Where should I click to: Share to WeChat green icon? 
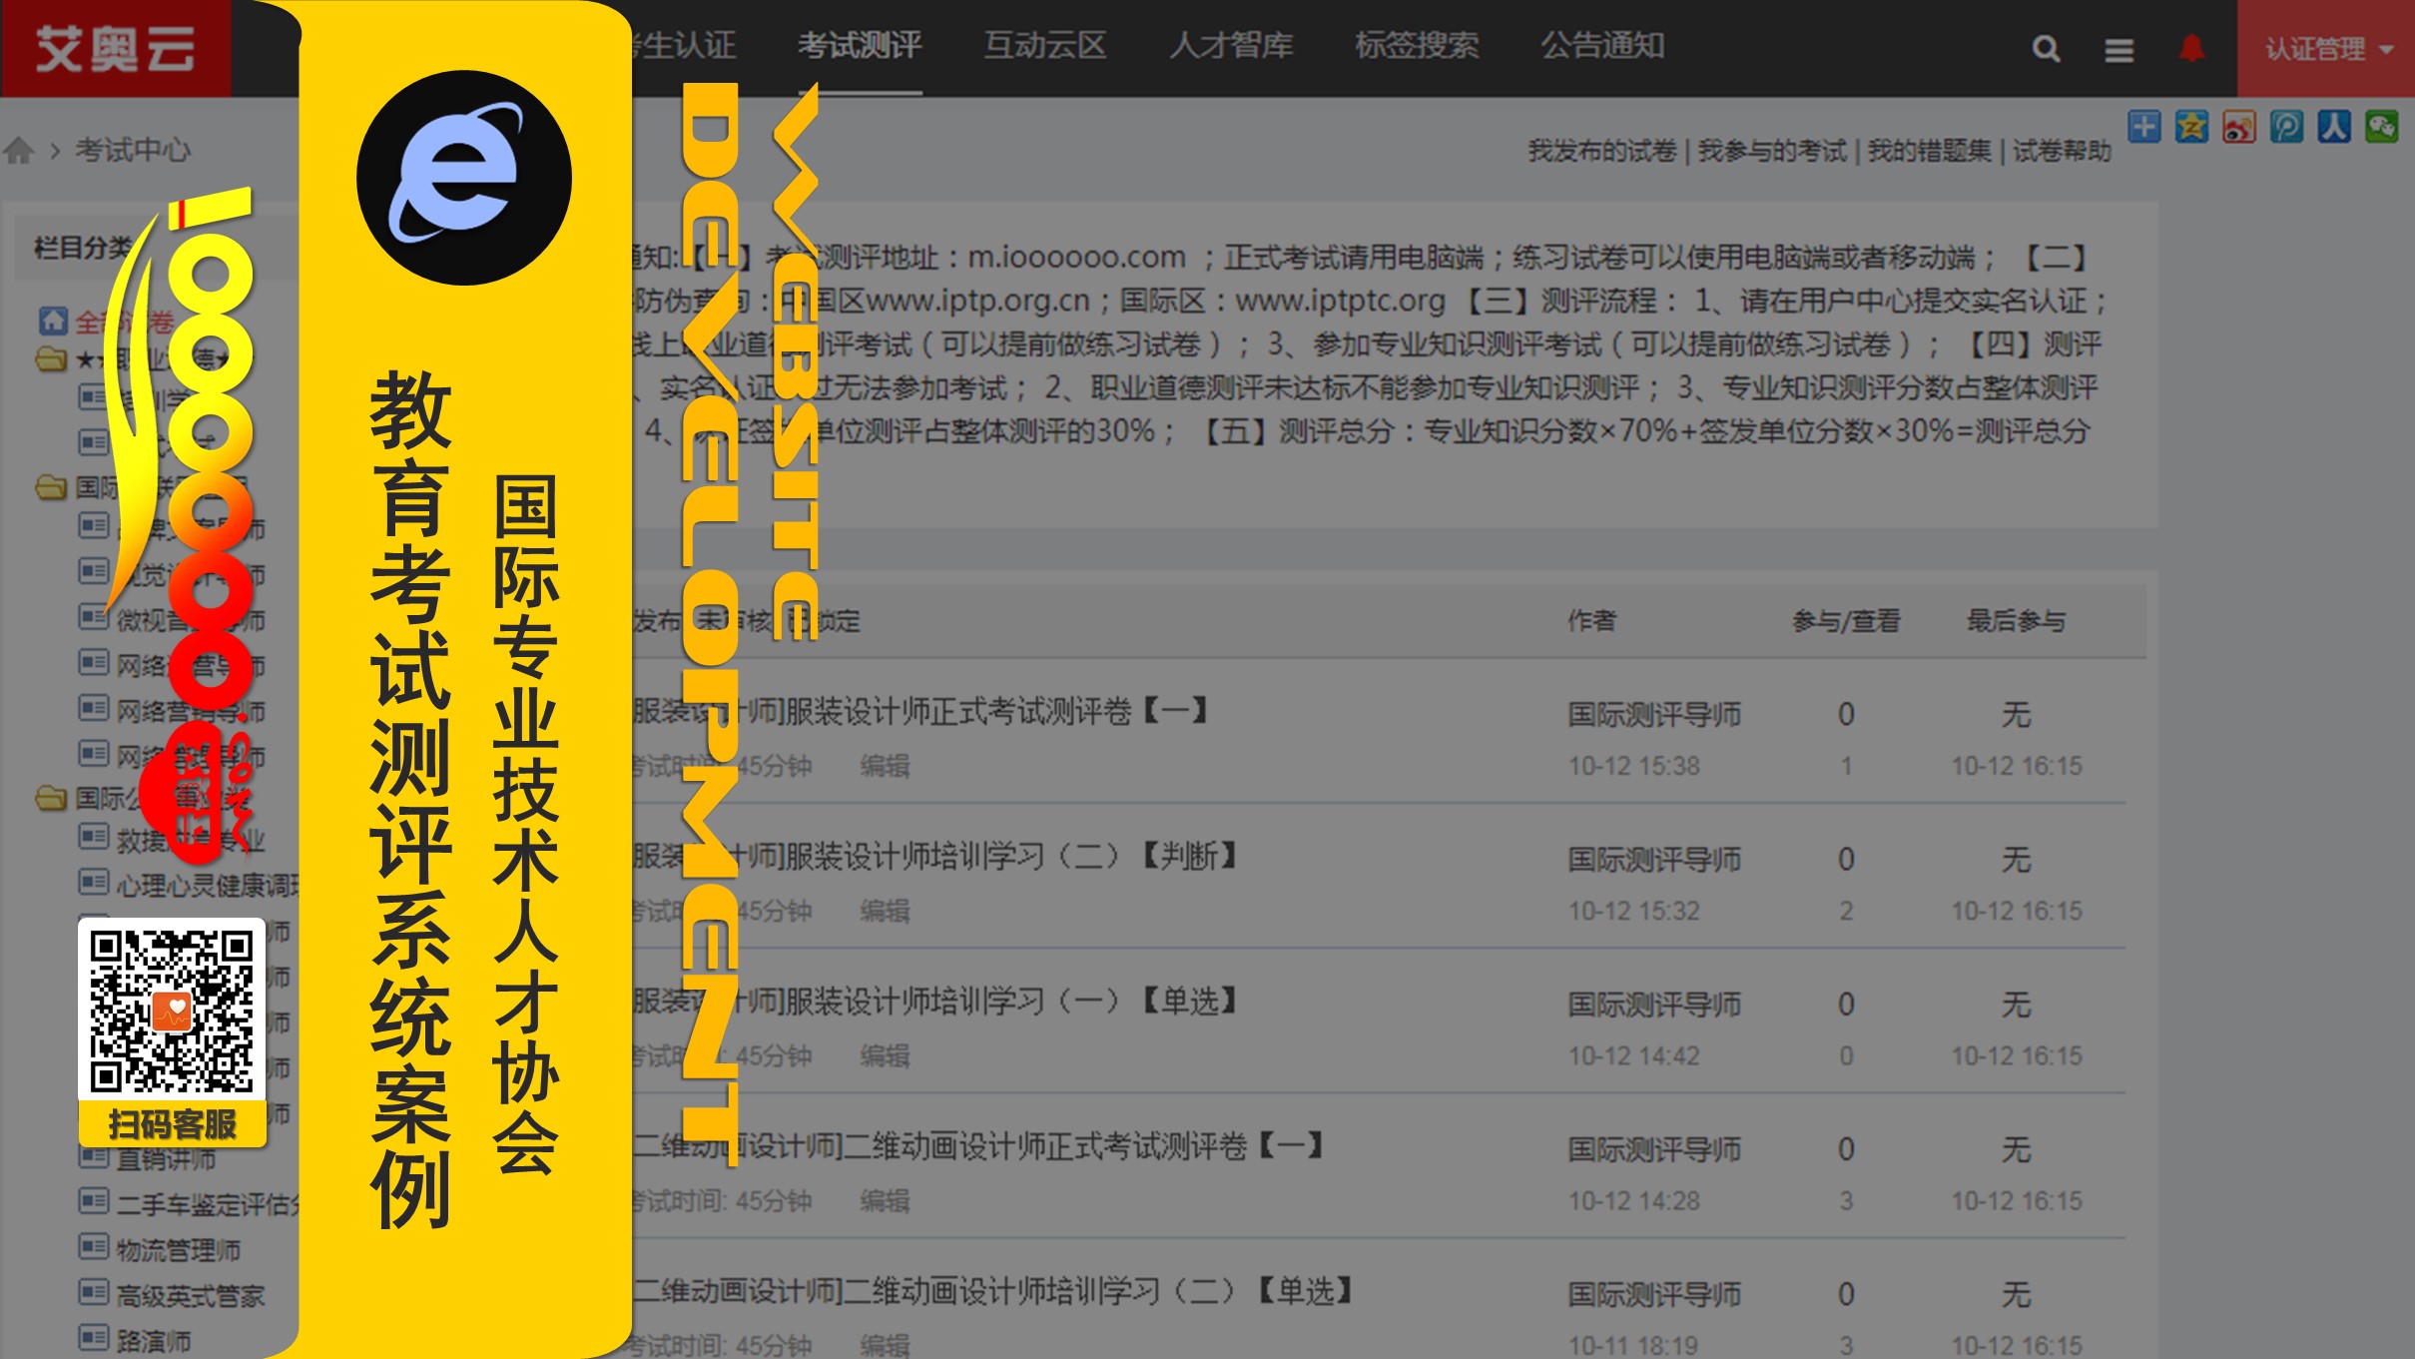pyautogui.click(x=2381, y=127)
